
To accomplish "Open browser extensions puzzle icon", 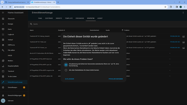I will [x=171, y=7].
